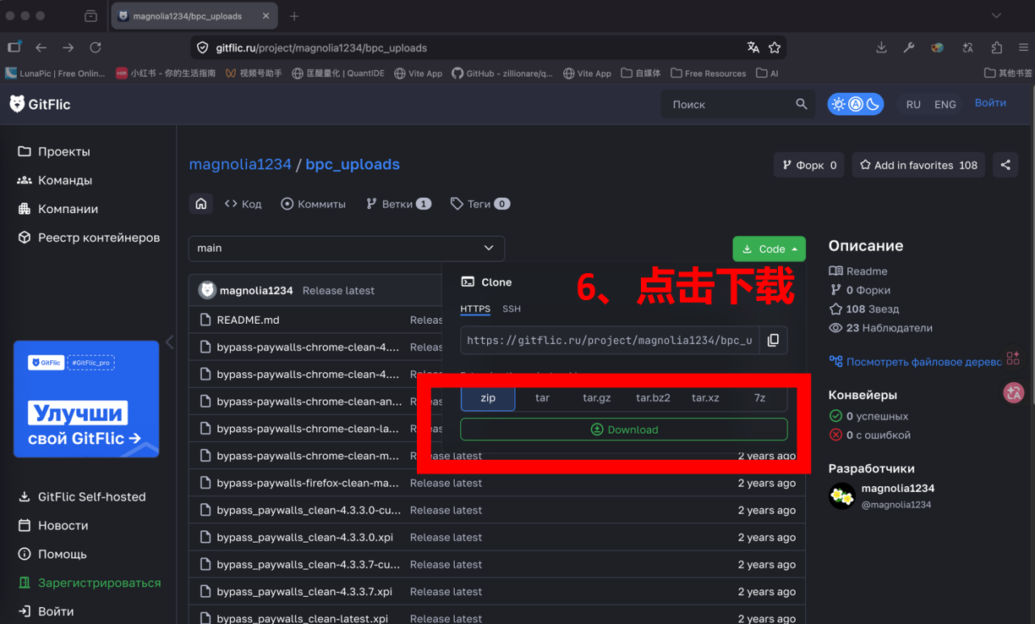Open GitFlic Self-hosted link

pos(81,496)
